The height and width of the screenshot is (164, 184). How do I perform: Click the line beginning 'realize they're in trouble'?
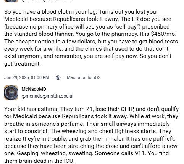point(90,138)
